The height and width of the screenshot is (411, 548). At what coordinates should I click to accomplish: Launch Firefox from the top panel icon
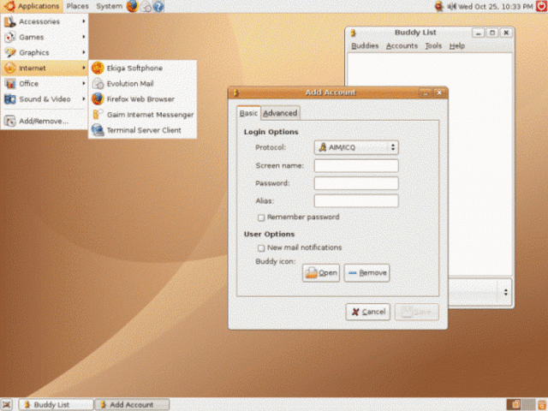(132, 6)
